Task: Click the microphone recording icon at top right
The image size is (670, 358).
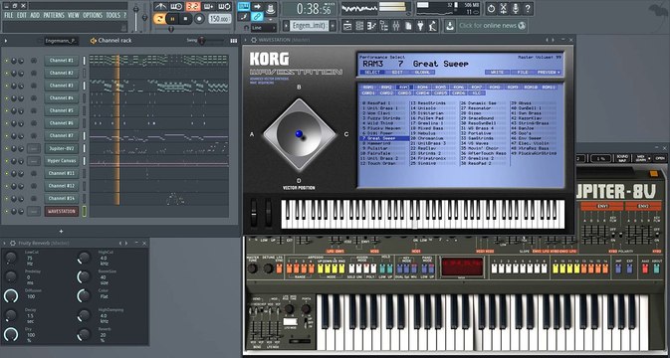Action: tap(516, 8)
